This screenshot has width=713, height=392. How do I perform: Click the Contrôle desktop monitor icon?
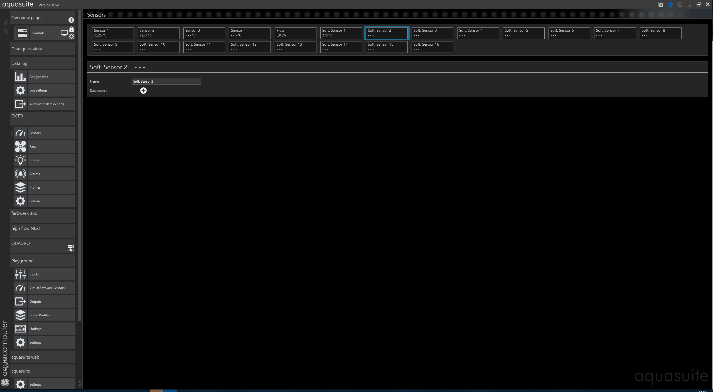pos(64,33)
